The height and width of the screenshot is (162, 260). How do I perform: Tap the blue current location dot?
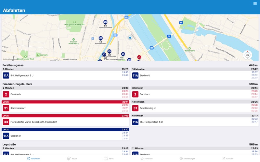(130, 38)
